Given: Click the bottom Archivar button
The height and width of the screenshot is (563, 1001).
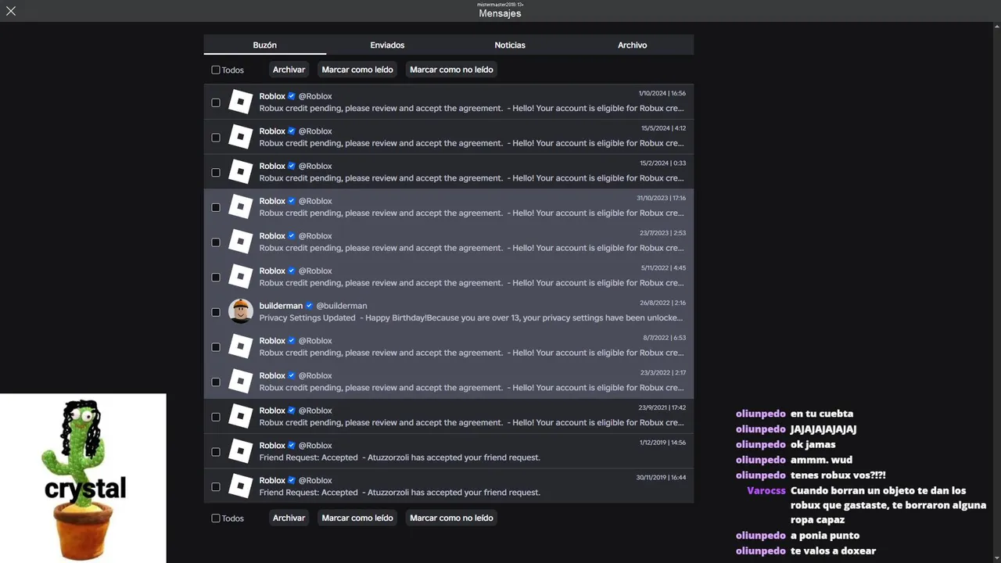Looking at the screenshot, I should [289, 518].
